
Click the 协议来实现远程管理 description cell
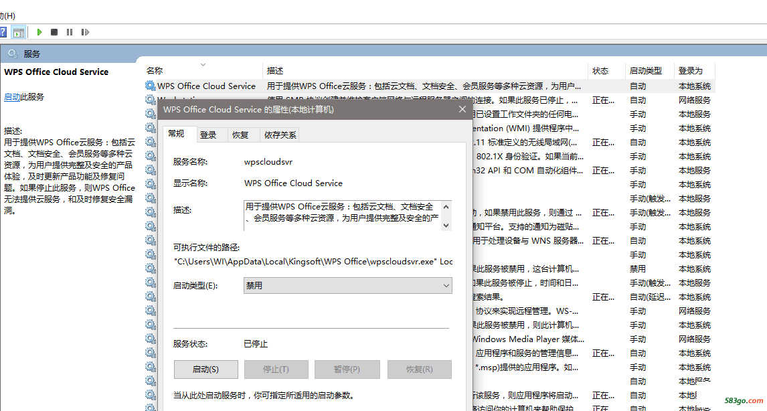(527, 311)
